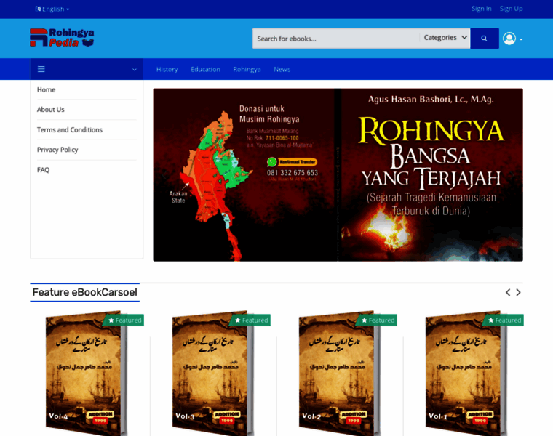
Task: Click the Rohingya Pedia logo
Action: point(62,38)
